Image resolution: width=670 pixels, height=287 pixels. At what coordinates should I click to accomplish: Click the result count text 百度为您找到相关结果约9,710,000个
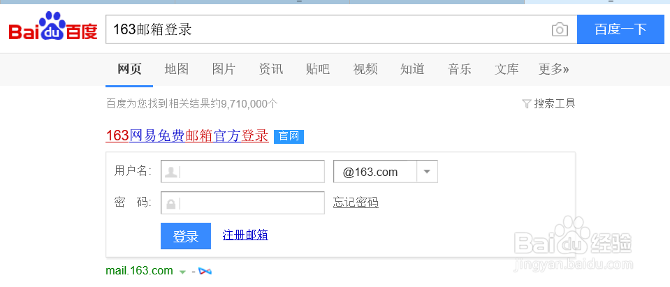tap(192, 104)
